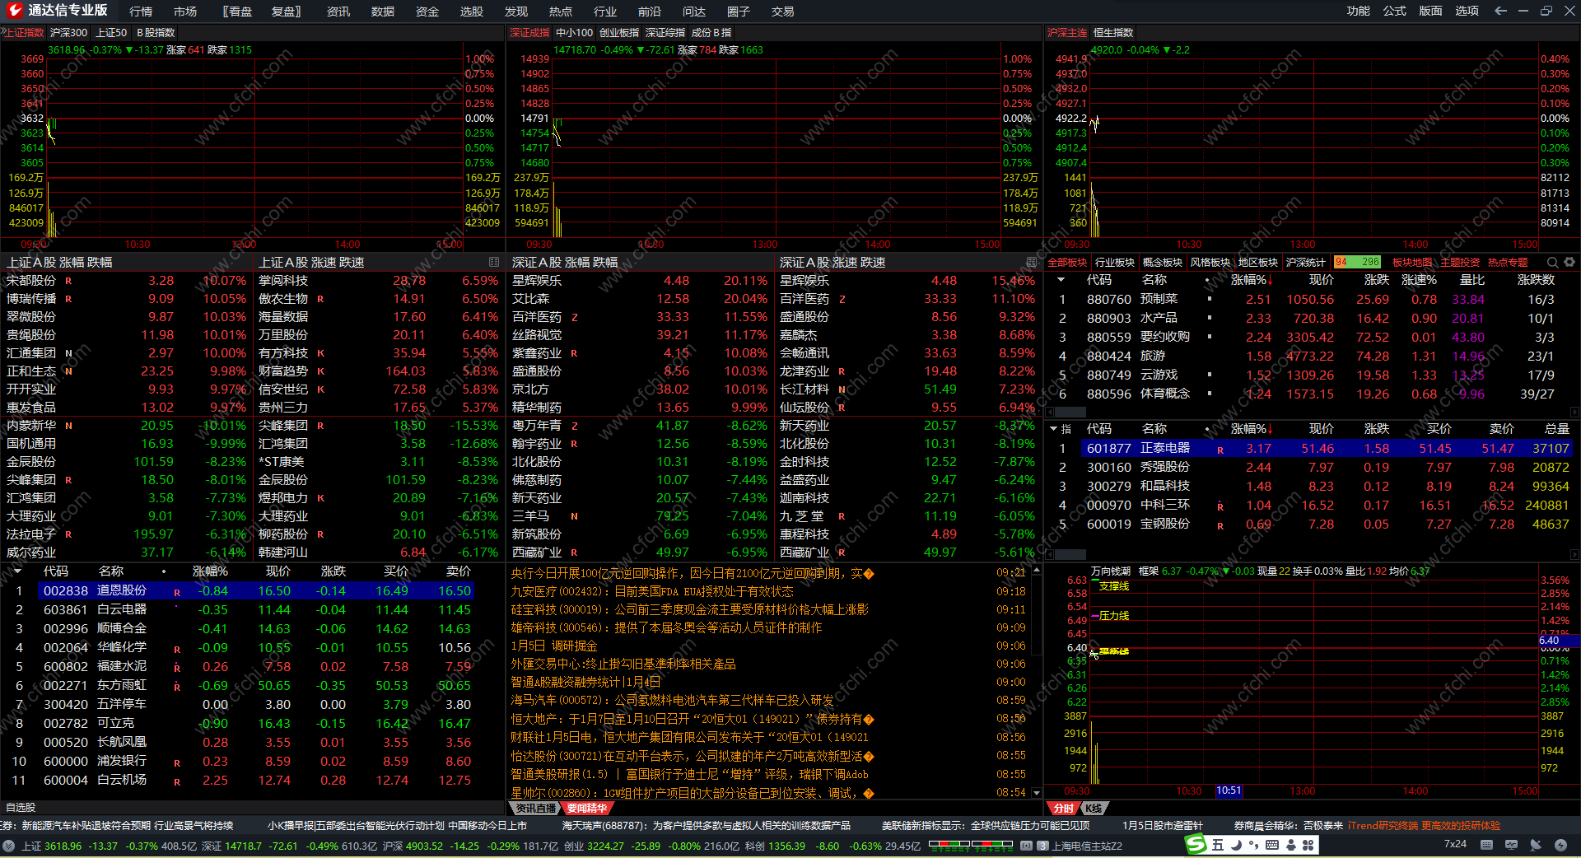Screen dimensions: 1581x858
Task: Switch news feed to 要闻精华
Action: 586,809
